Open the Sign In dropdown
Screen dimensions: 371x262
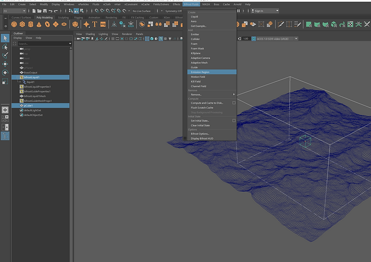pos(265,11)
